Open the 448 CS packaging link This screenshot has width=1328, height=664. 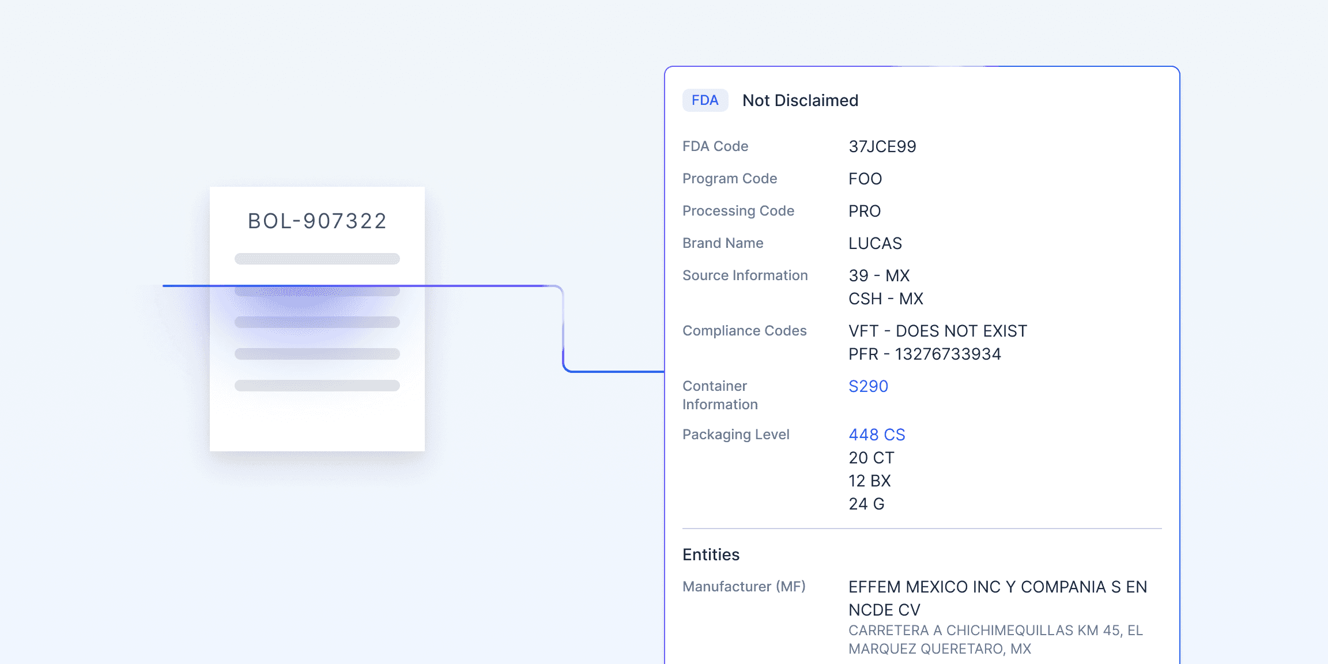tap(877, 435)
